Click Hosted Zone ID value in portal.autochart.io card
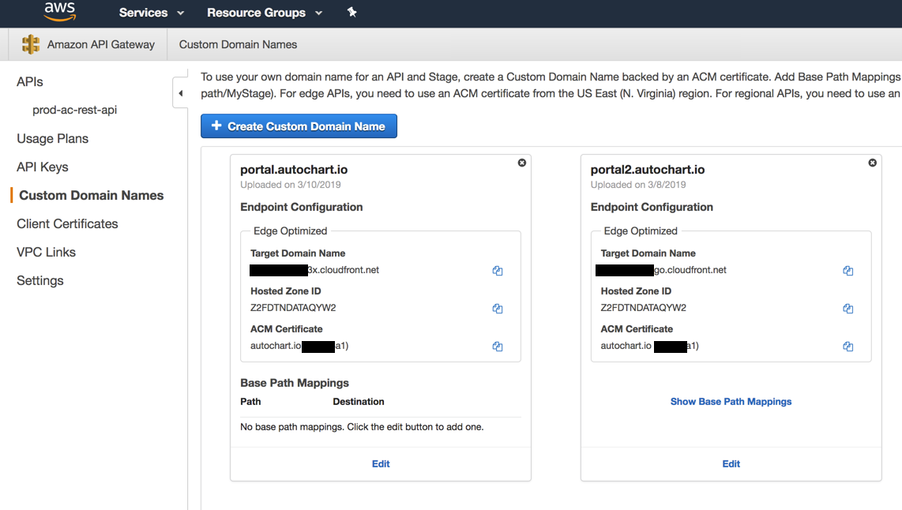Screen dimensions: 902x510 coord(293,308)
